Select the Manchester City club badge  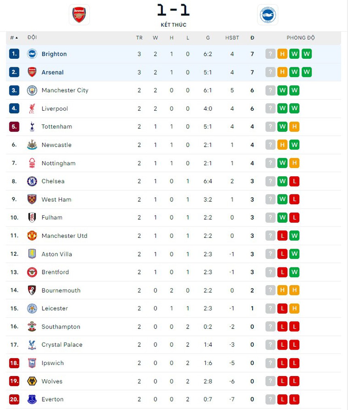[x=32, y=90]
